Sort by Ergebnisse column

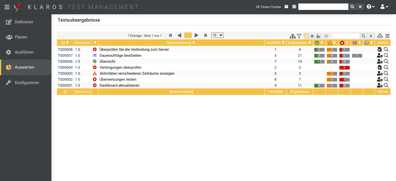click(300, 42)
